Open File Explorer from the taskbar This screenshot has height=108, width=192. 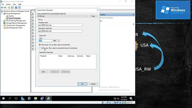36,98
